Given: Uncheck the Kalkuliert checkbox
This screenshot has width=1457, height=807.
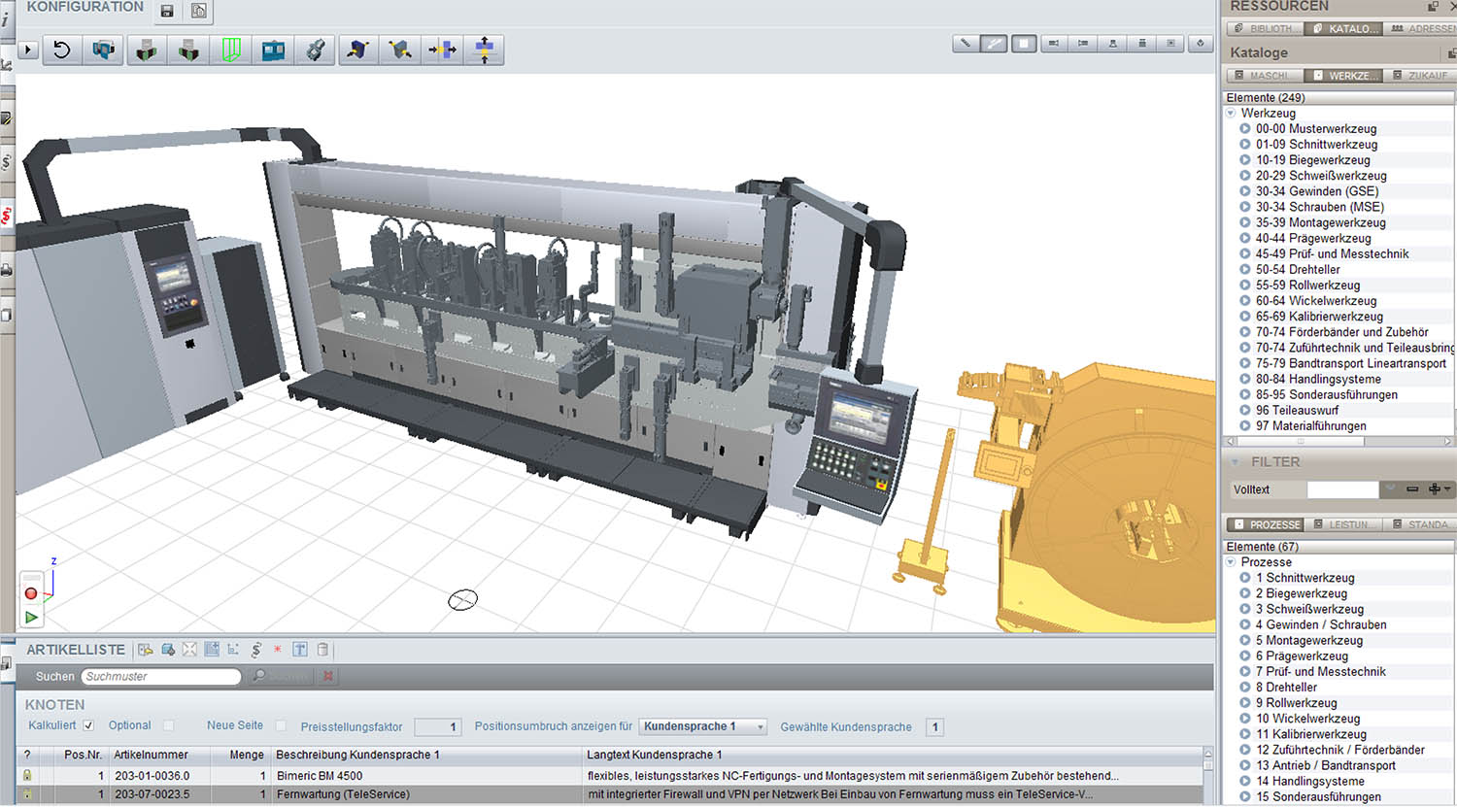Looking at the screenshot, I should (x=88, y=725).
